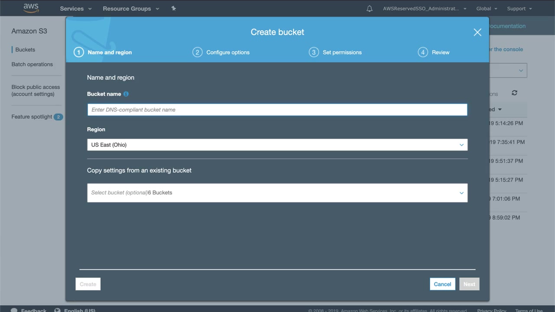Click the Bucket name input field
The height and width of the screenshot is (312, 555).
(277, 110)
